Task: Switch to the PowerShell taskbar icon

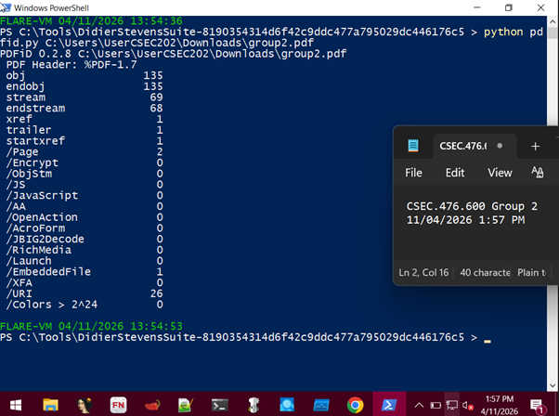Action: (389, 405)
